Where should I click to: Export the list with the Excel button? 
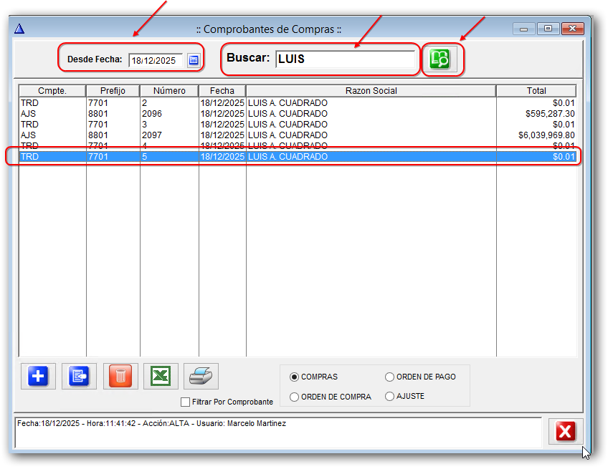coord(161,376)
